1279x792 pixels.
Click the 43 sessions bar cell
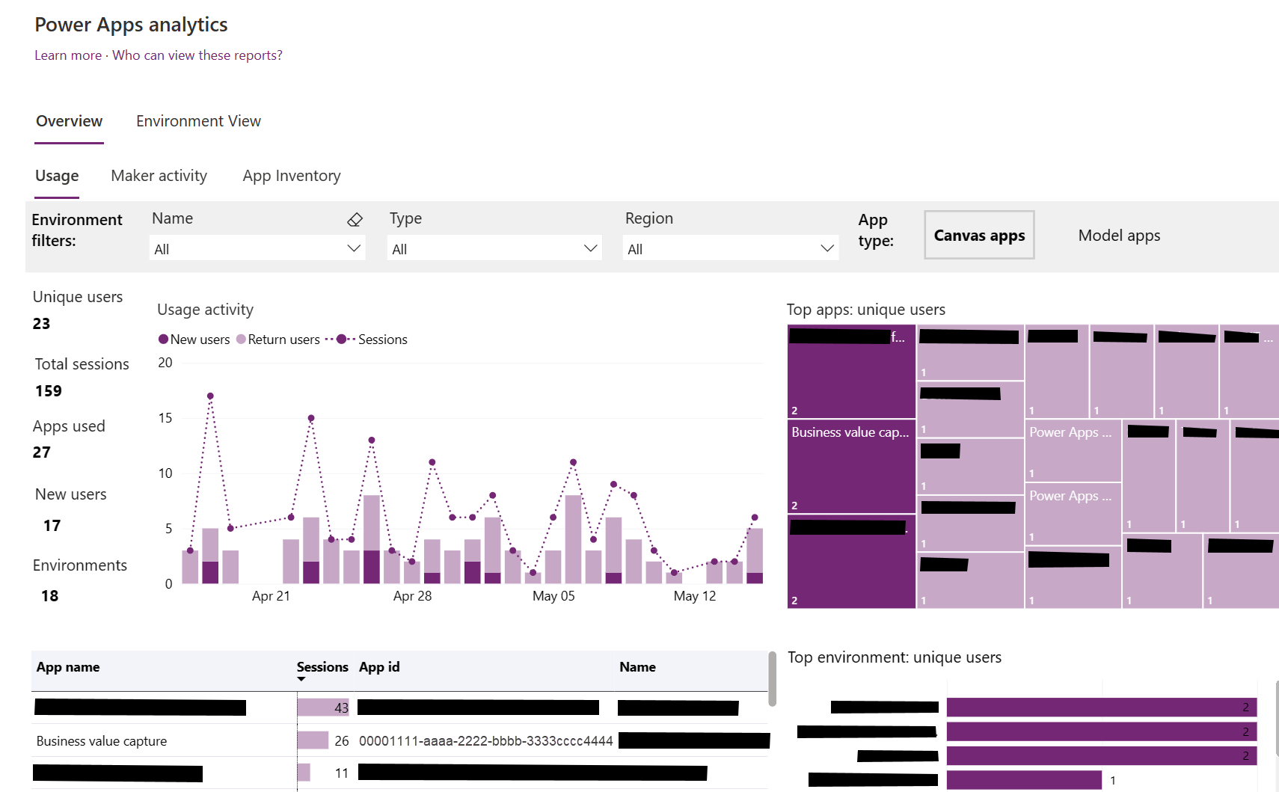pos(324,707)
